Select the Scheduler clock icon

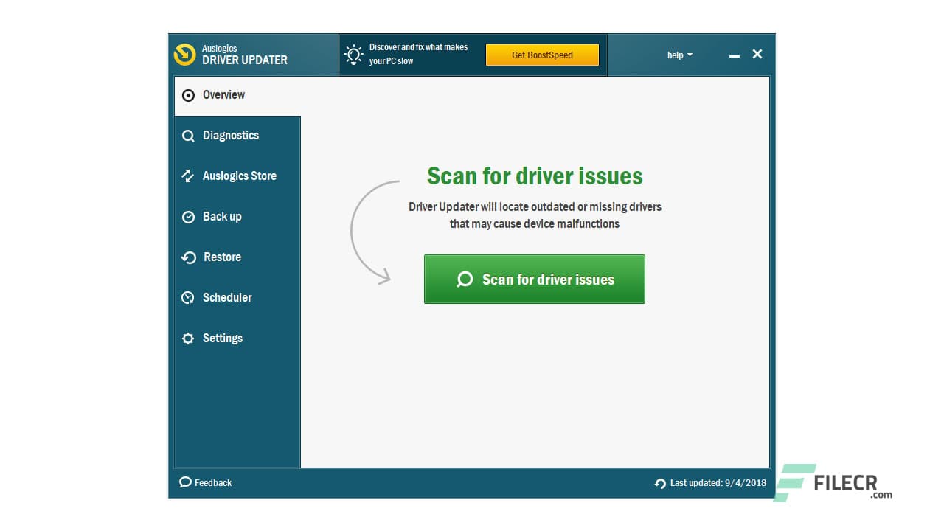187,298
